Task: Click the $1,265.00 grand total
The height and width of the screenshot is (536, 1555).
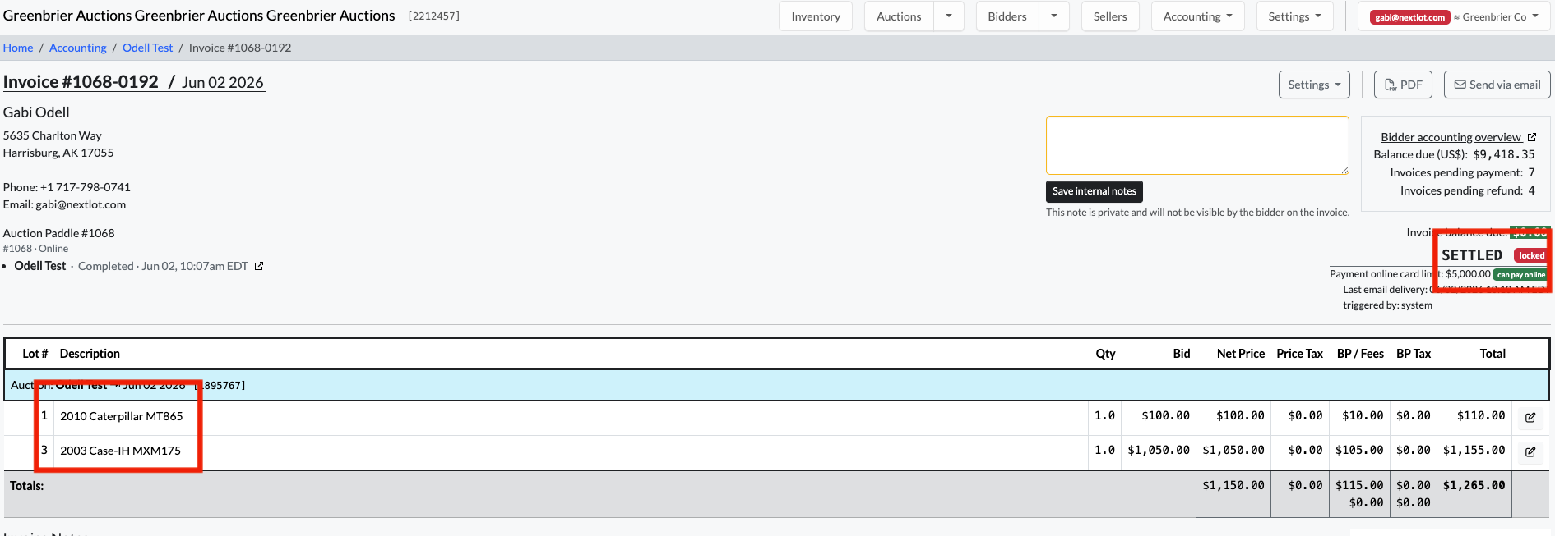Action: pyautogui.click(x=1474, y=485)
